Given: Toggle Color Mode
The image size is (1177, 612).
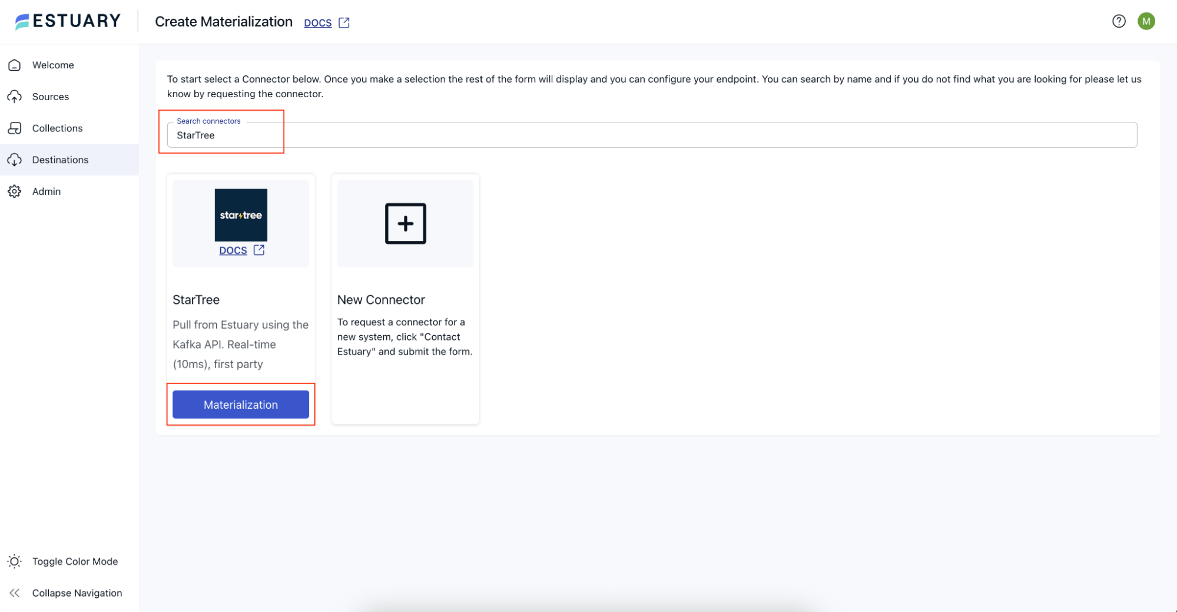Looking at the screenshot, I should [69, 561].
